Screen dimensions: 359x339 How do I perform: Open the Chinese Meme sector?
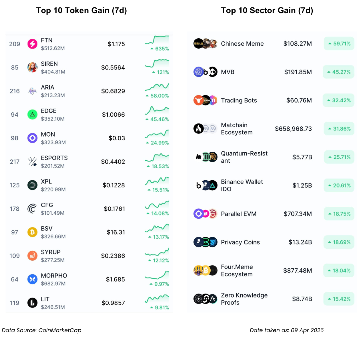pyautogui.click(x=242, y=44)
